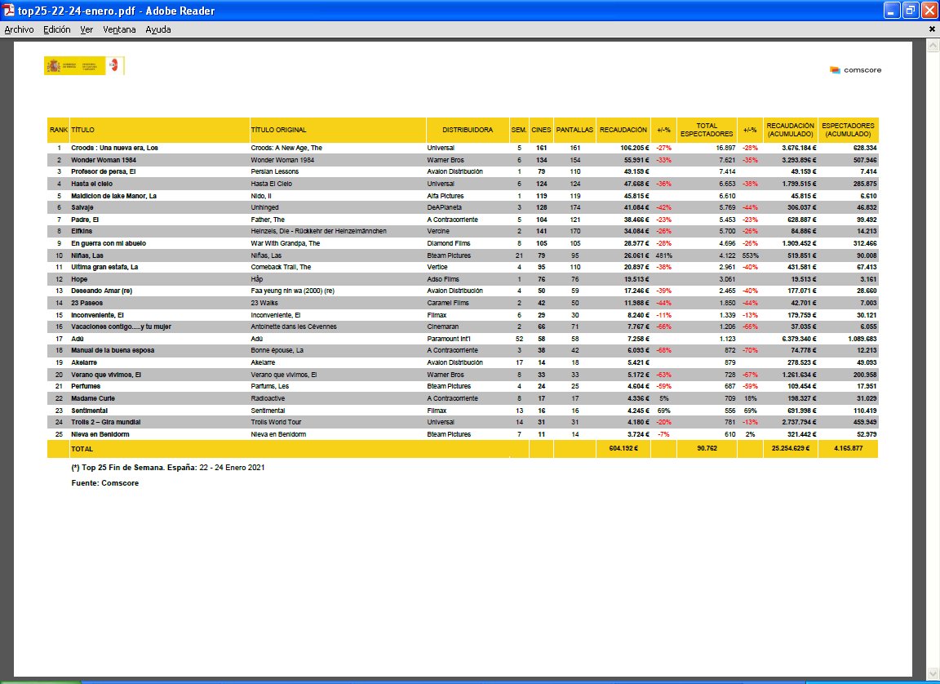Open the Ayuda menu

(157, 29)
